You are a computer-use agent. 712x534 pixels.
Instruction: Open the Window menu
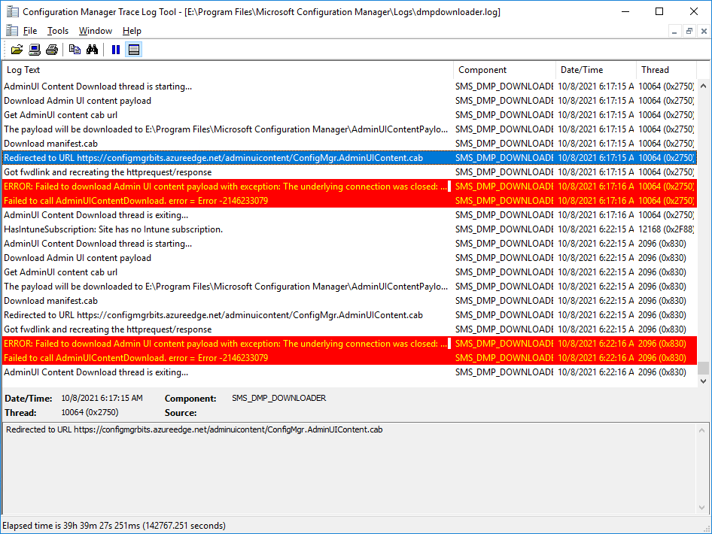[x=95, y=31]
